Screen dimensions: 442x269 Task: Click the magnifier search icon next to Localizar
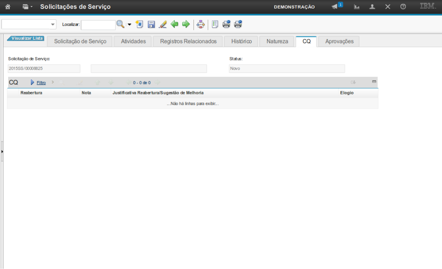[120, 24]
